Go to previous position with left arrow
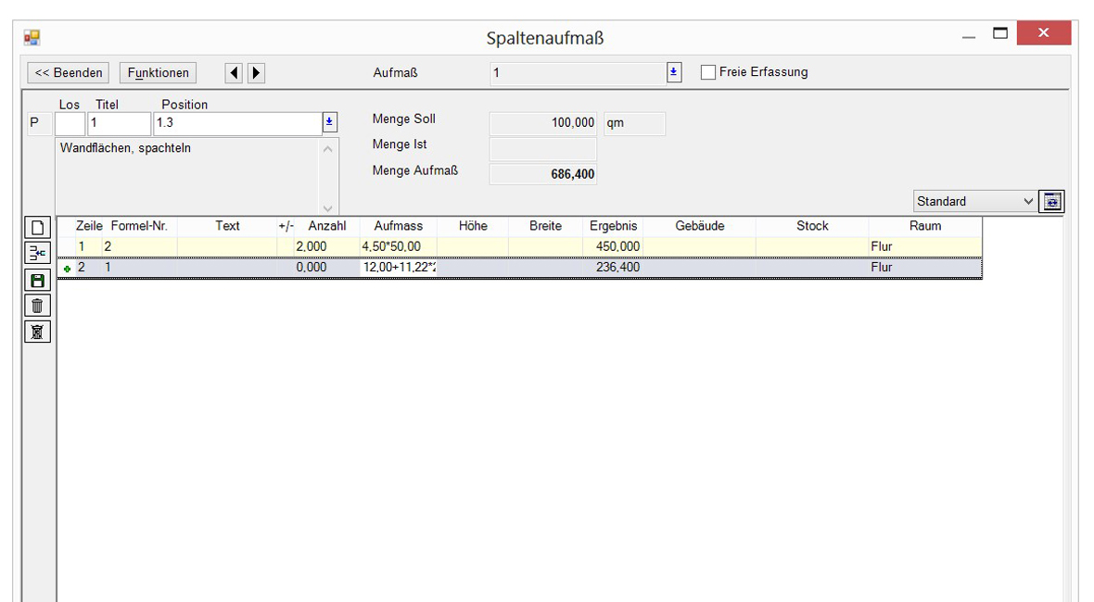The height and width of the screenshot is (602, 1094). 235,72
